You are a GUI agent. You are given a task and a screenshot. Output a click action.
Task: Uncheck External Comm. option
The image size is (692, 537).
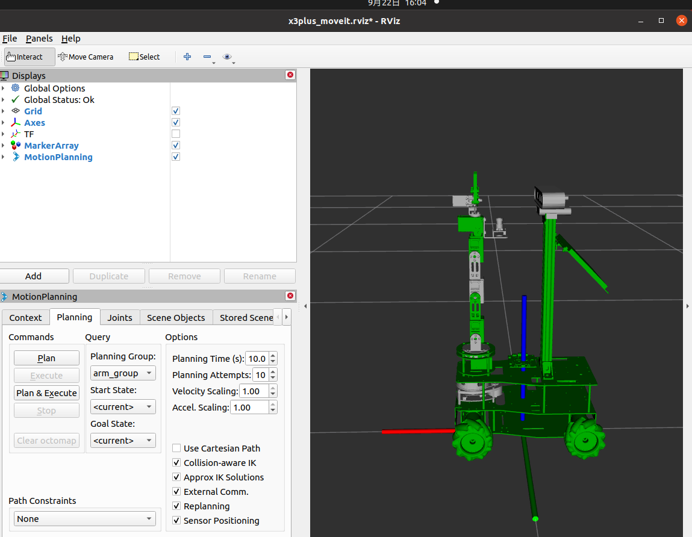[x=176, y=492]
